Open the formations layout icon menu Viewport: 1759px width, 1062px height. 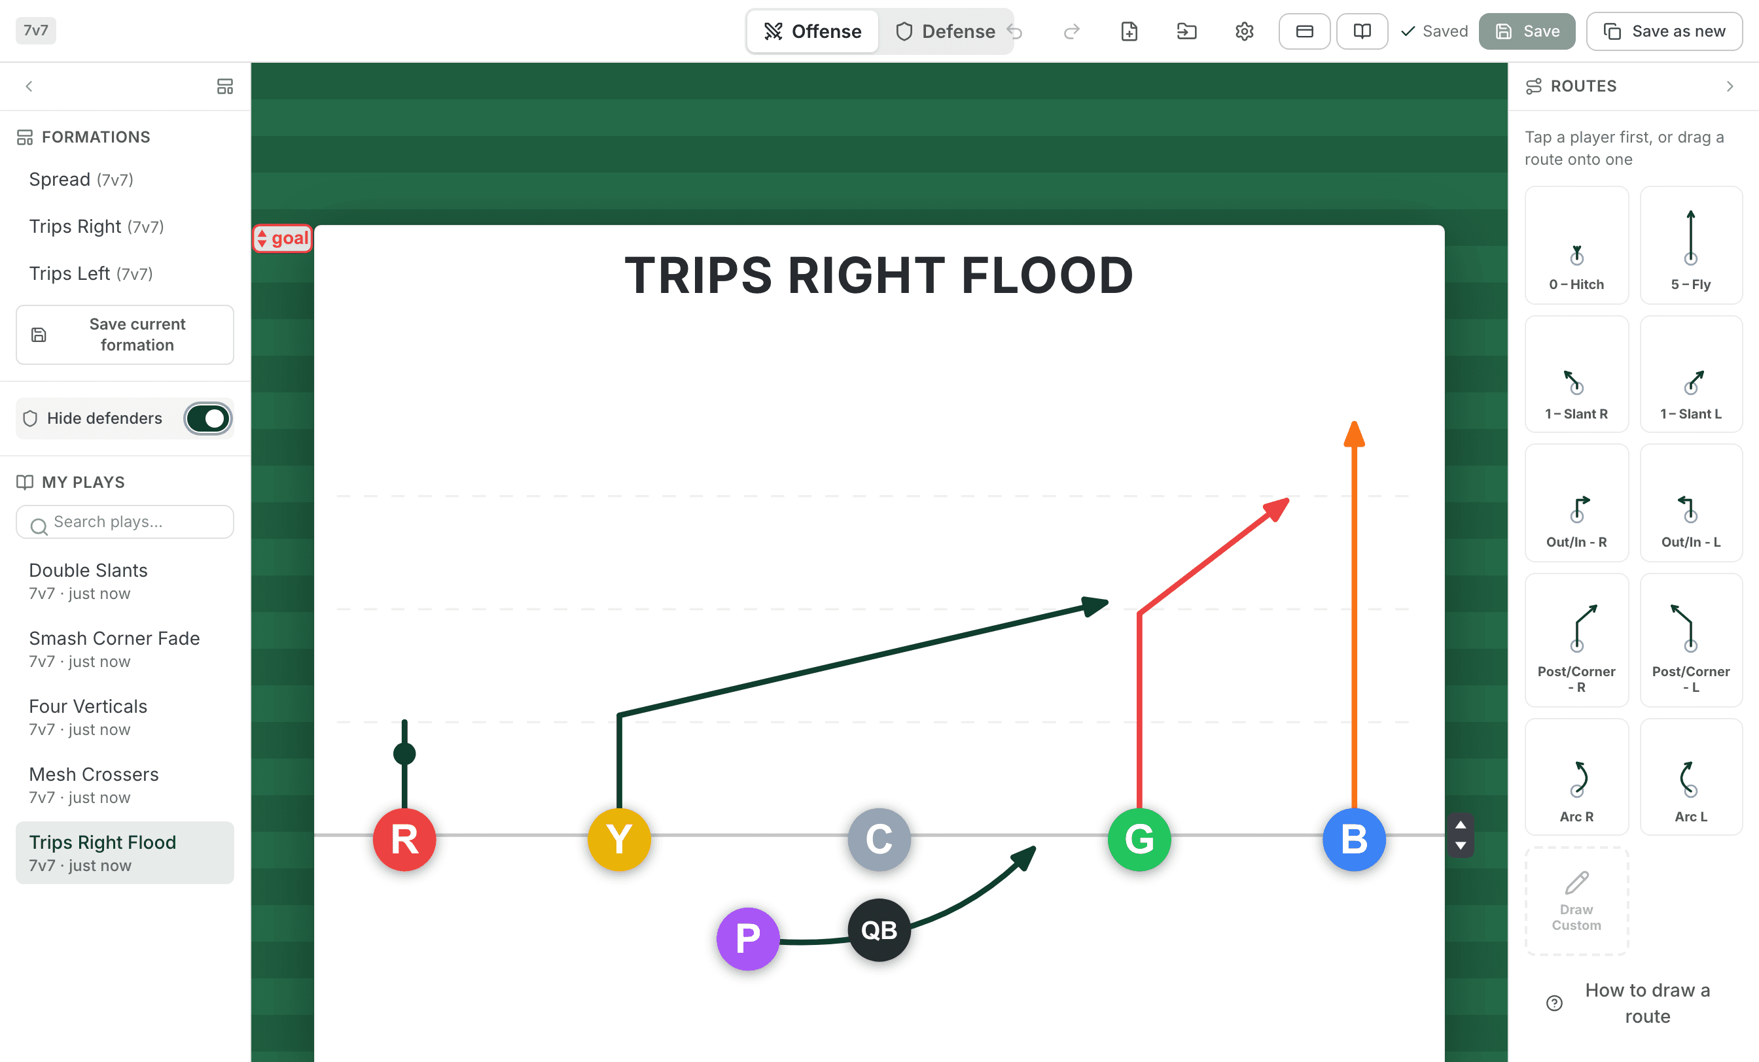(225, 86)
